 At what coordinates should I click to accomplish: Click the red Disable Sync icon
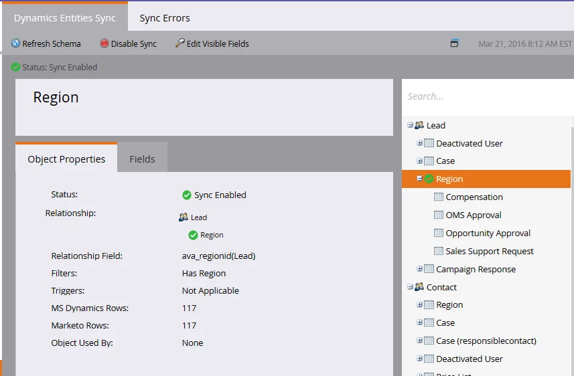pyautogui.click(x=104, y=43)
